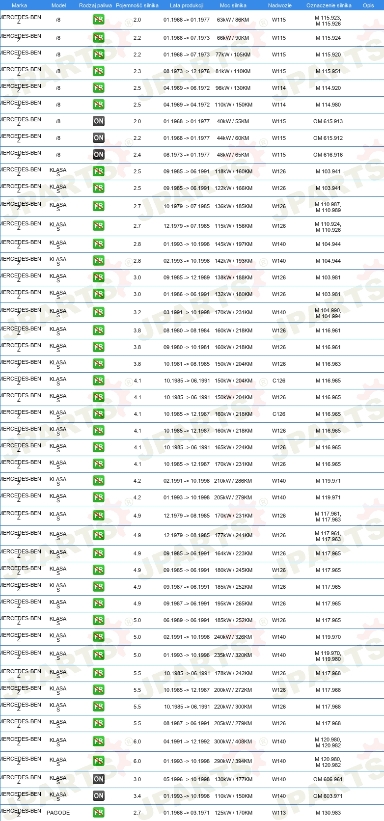
Task: Click the engine code M 115.924
Action: [x=328, y=38]
